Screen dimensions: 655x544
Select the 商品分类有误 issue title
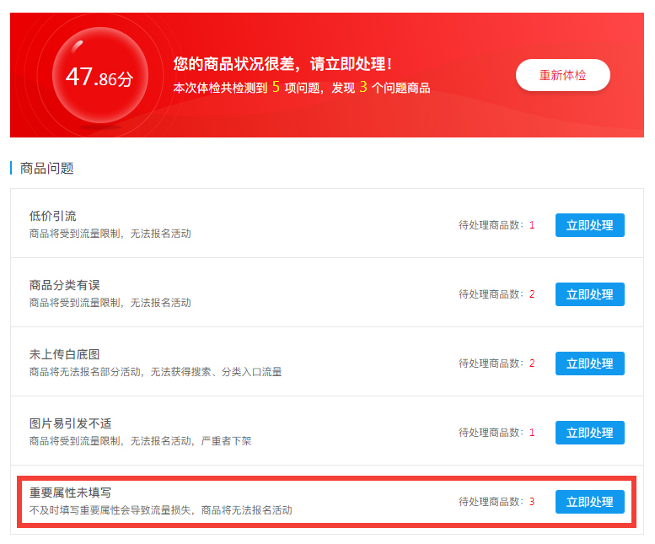[64, 285]
